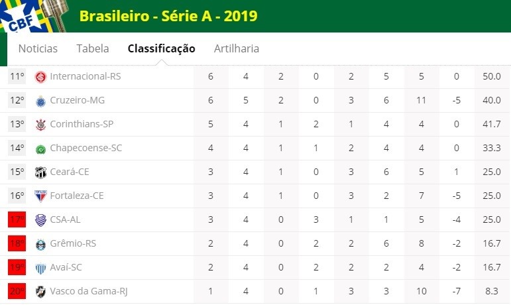Click the Corinthians-SP team crest
This screenshot has height=305, width=511.
[x=40, y=125]
